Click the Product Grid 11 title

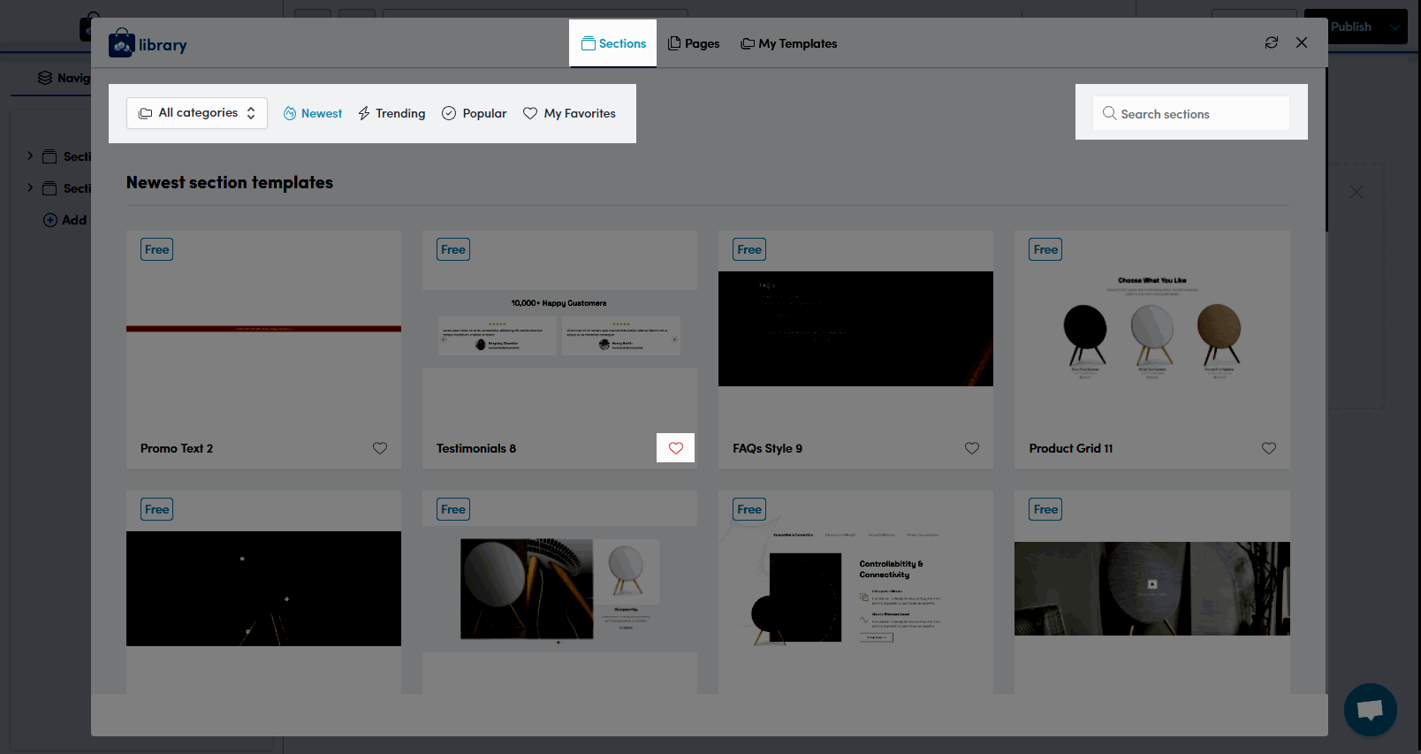click(x=1071, y=448)
